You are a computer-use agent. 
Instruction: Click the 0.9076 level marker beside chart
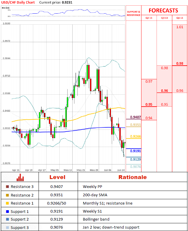[136, 167]
